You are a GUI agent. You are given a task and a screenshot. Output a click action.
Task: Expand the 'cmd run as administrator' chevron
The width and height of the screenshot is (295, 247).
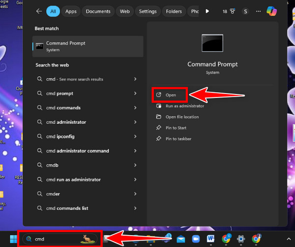pyautogui.click(x=135, y=180)
